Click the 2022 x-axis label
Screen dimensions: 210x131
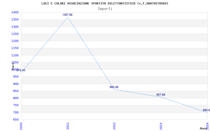(x=114, y=126)
